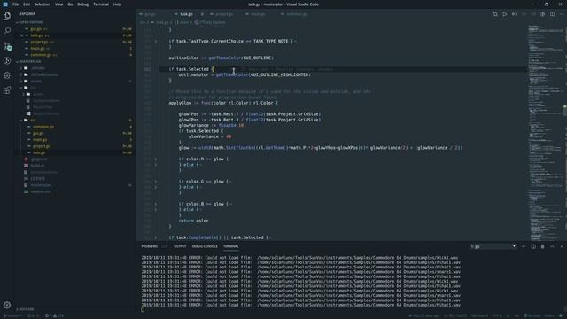Show the Output panel tab
567x319 pixels.
click(180, 246)
